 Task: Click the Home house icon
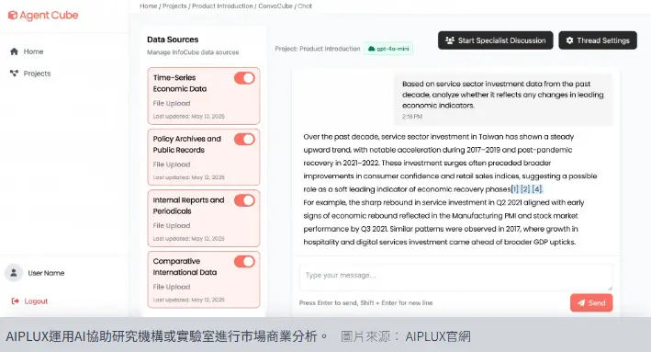14,51
